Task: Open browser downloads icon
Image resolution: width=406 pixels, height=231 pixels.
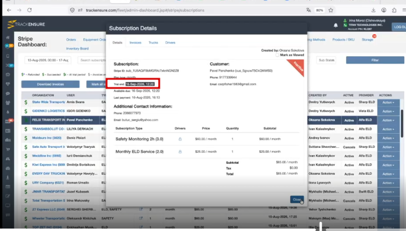Action: pyautogui.click(x=374, y=10)
